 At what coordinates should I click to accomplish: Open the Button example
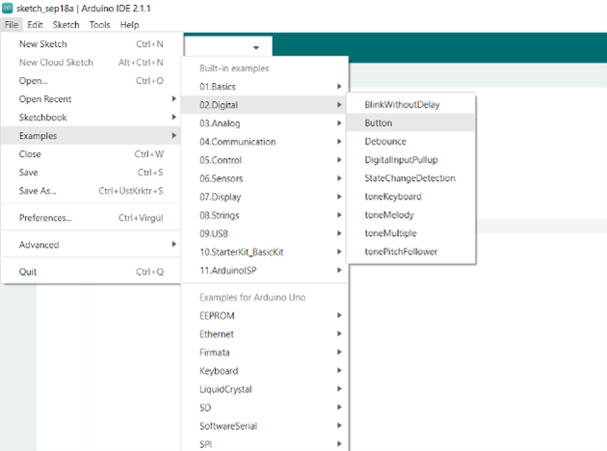(x=410, y=123)
